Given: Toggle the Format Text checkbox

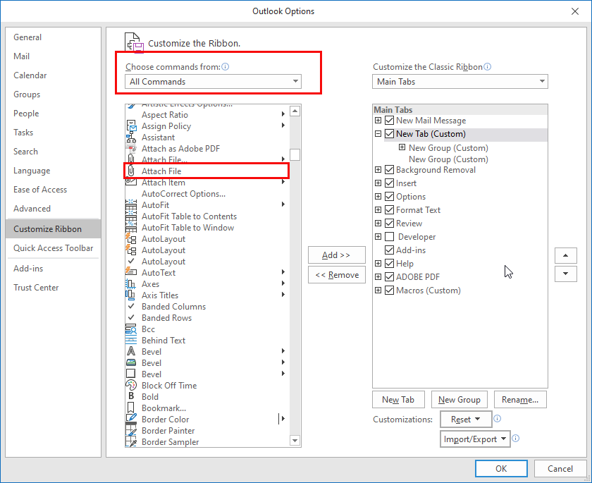Looking at the screenshot, I should (389, 210).
